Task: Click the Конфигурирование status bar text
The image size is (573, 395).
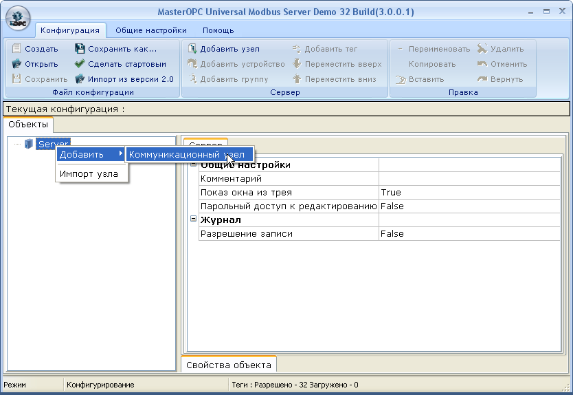Action: [100, 385]
